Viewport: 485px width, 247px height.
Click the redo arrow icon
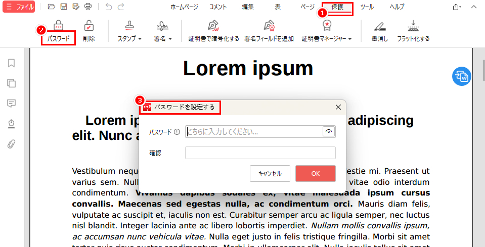[121, 7]
